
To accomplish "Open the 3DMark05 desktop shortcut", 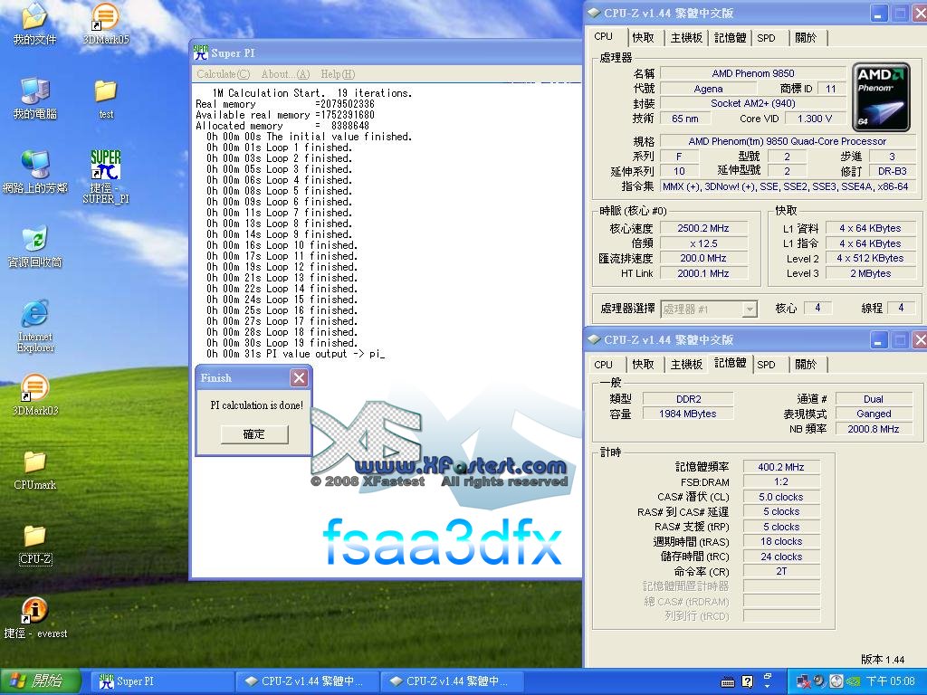I will [105, 18].
